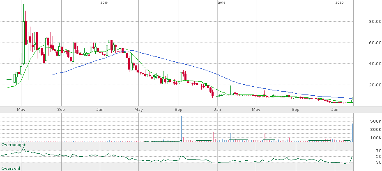Click the Jan month label beneath the 2018 marker
This screenshot has height=171, width=382.
tap(100, 110)
